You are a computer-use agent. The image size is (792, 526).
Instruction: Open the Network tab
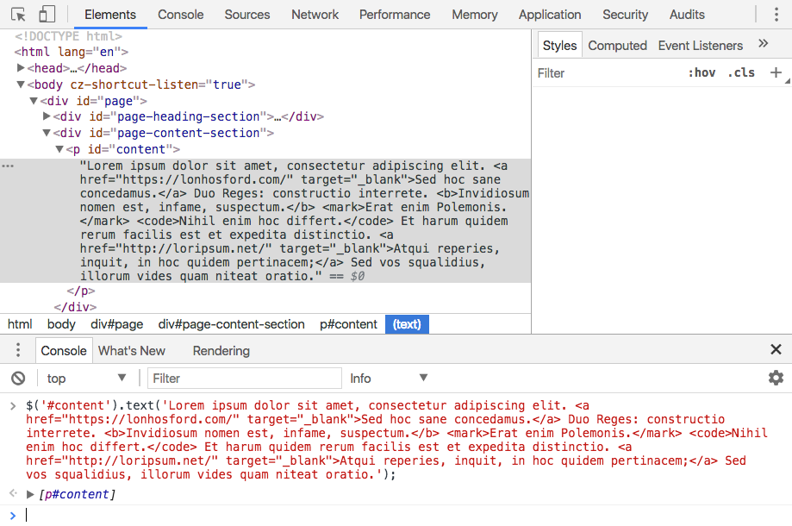click(x=315, y=15)
